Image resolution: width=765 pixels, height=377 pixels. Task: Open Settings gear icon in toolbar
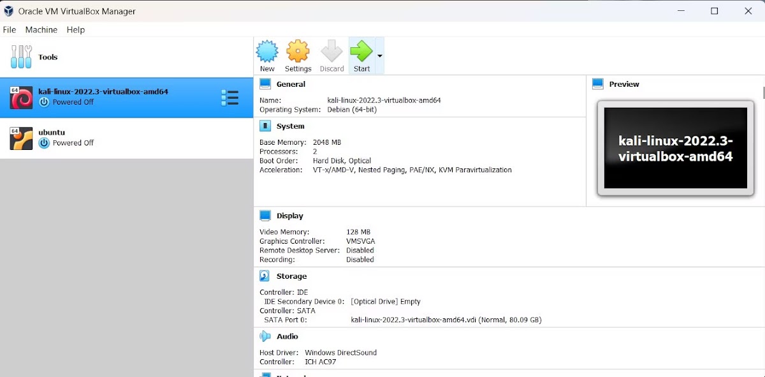click(298, 52)
